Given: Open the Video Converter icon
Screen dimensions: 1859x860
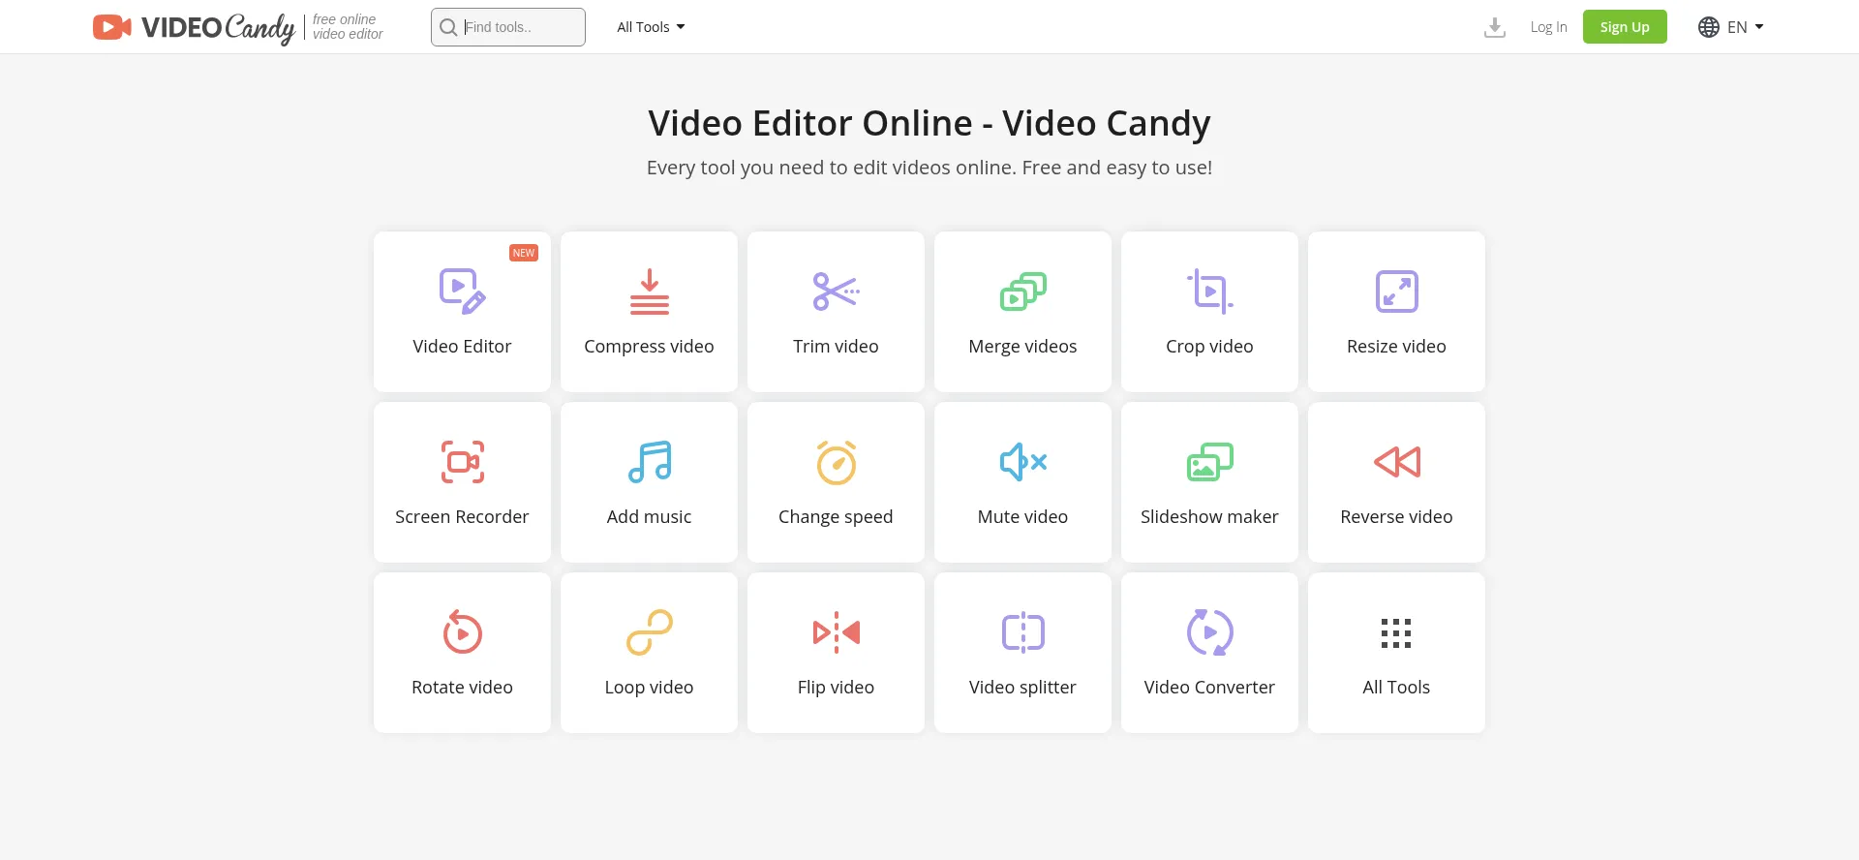Looking at the screenshot, I should [x=1209, y=632].
